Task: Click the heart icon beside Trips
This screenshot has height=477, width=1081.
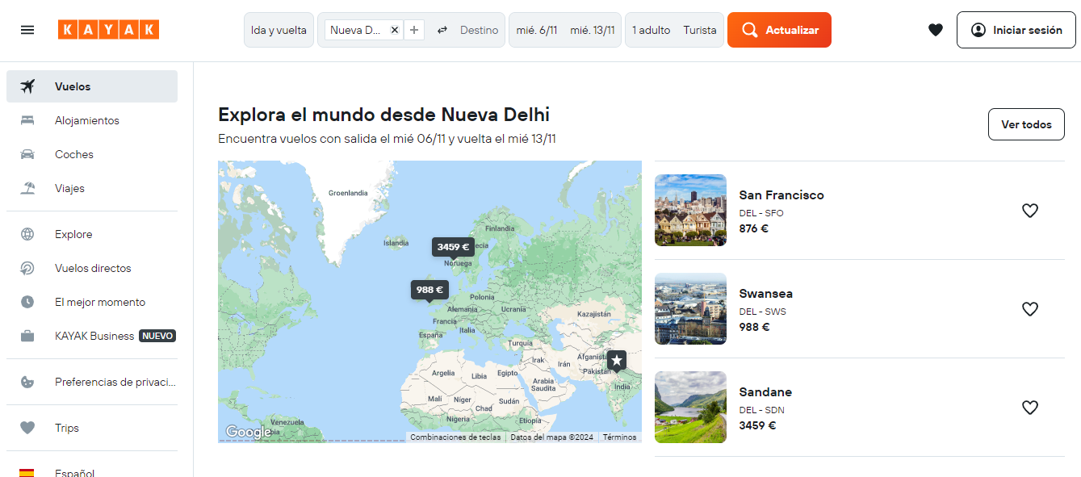Action: coord(27,428)
